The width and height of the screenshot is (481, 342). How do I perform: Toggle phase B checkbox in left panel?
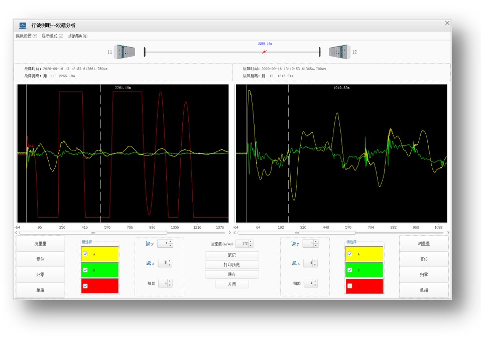point(85,270)
